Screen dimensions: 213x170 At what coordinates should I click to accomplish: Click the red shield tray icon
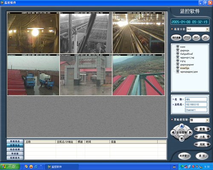[193, 167]
